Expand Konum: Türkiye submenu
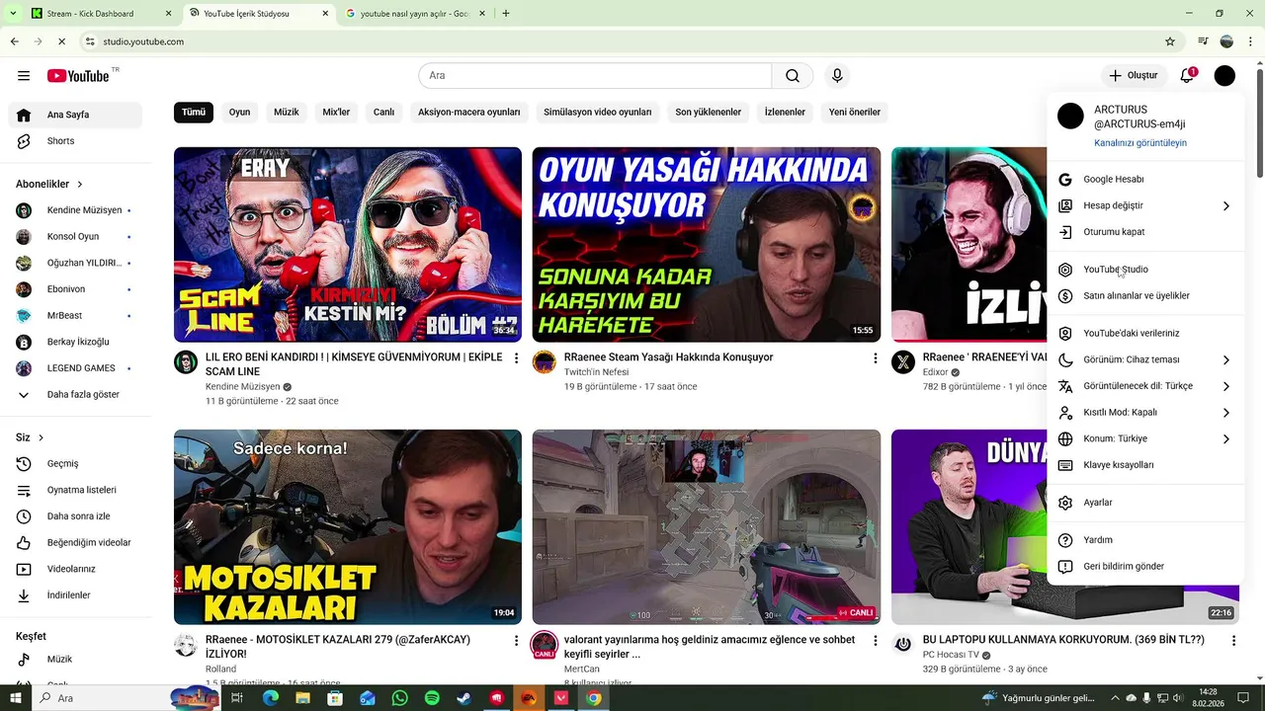Screen dimensions: 1265x711 [x=1145, y=439]
